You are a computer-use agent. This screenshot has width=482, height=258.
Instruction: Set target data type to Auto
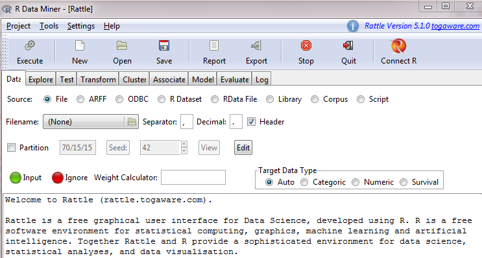[x=269, y=182]
